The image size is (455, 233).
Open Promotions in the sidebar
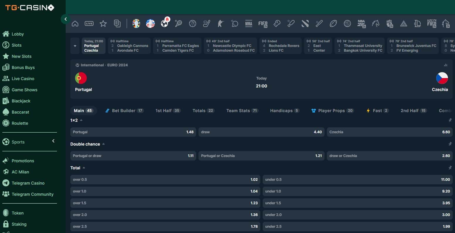coord(18,161)
